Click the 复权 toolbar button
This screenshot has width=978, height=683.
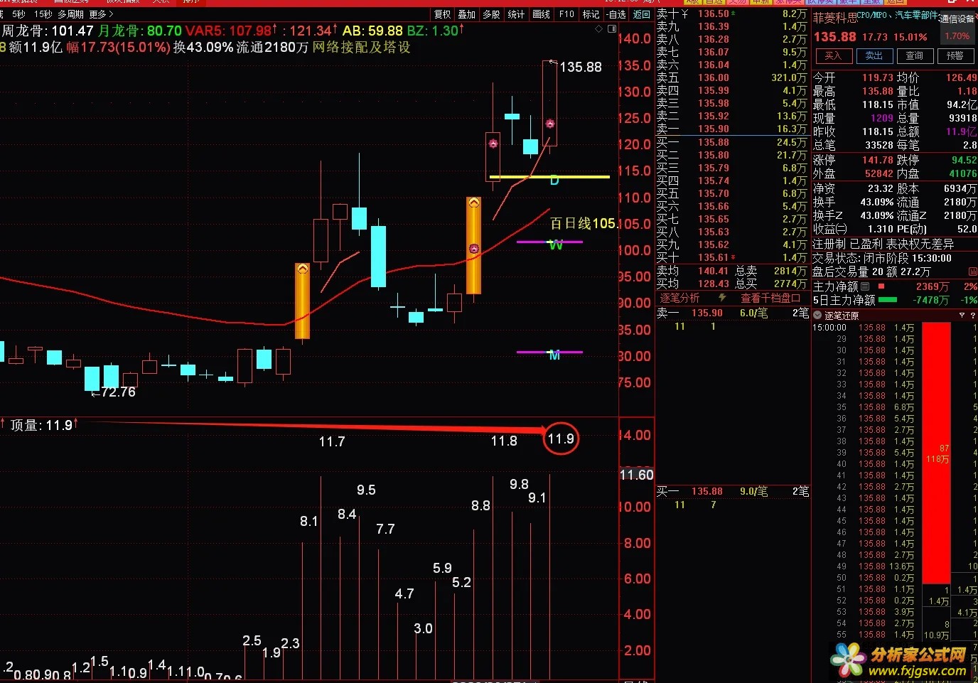(443, 14)
